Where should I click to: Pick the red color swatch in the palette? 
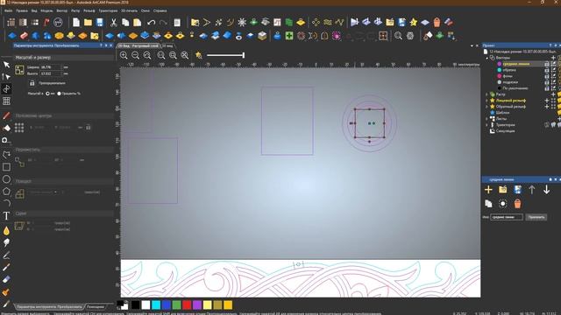coord(187,305)
